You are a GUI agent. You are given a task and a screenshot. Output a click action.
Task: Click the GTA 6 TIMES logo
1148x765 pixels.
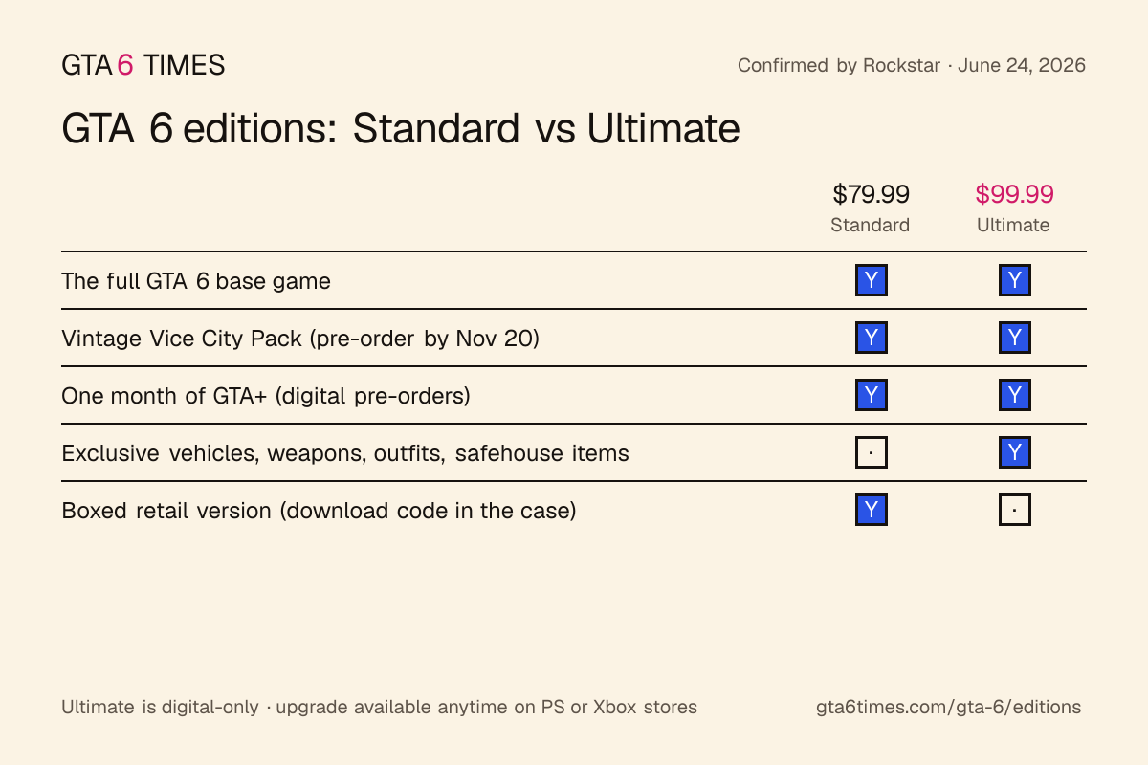click(143, 65)
